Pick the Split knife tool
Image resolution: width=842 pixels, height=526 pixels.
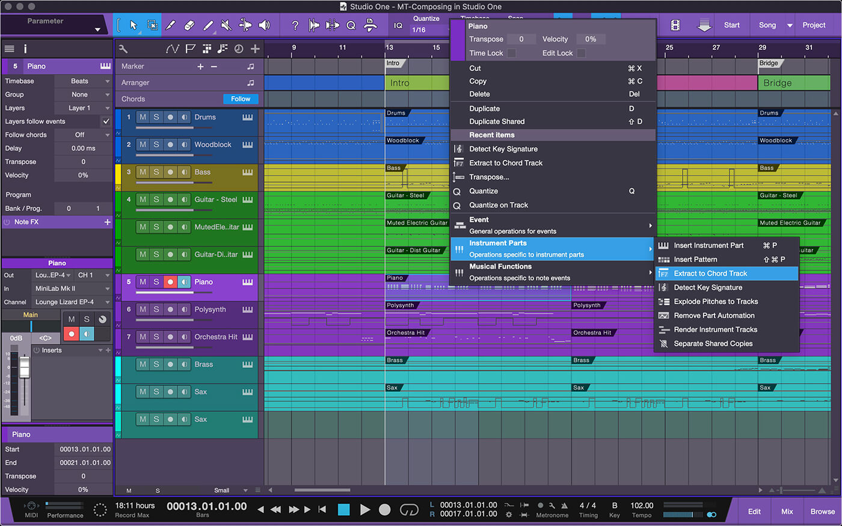tap(171, 25)
